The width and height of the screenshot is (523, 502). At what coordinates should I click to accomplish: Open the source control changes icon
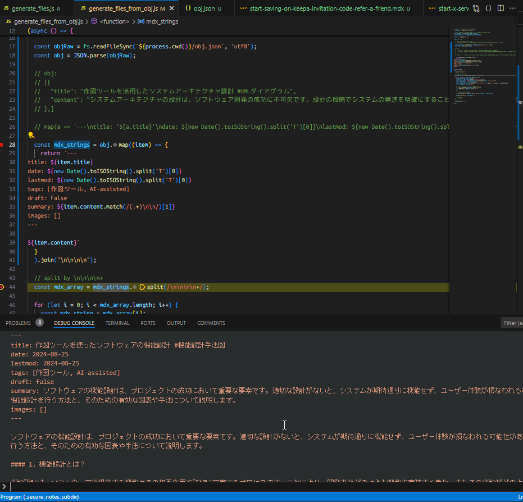click(x=476, y=9)
